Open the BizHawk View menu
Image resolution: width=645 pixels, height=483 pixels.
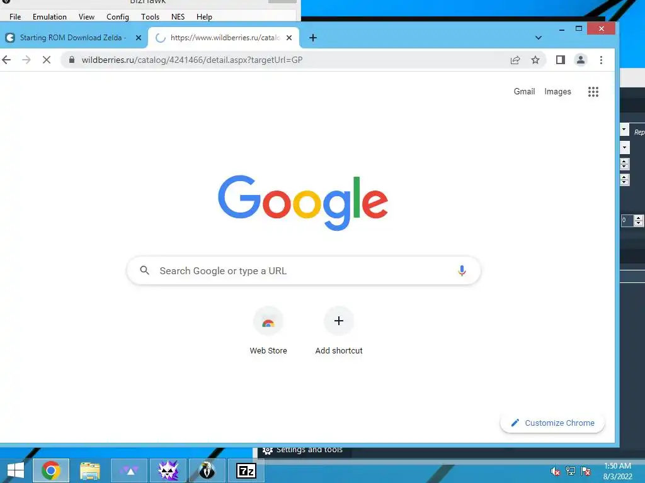pos(86,17)
